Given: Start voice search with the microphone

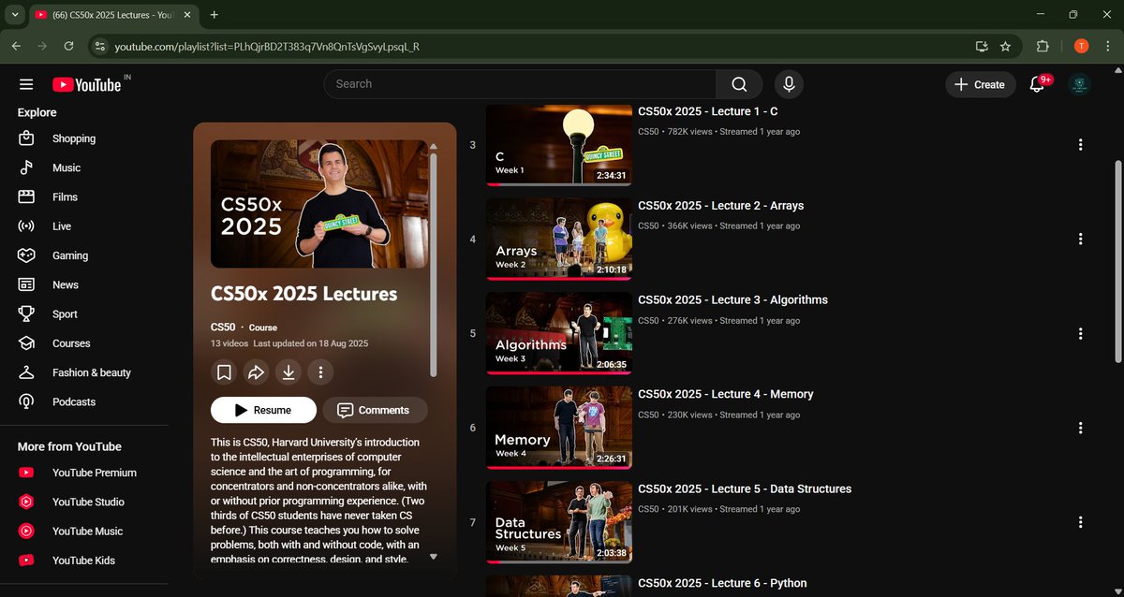Looking at the screenshot, I should 789,84.
